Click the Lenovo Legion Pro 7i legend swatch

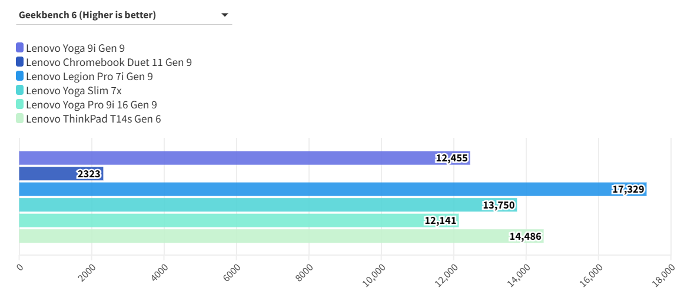(x=20, y=77)
